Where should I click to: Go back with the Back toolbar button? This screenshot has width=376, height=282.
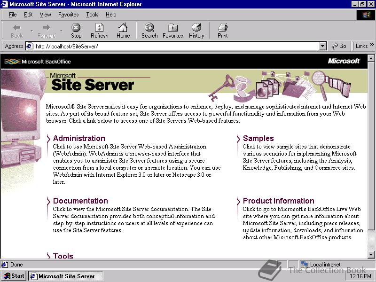pos(17,31)
